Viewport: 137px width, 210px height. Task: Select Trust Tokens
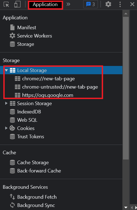(x=31, y=137)
